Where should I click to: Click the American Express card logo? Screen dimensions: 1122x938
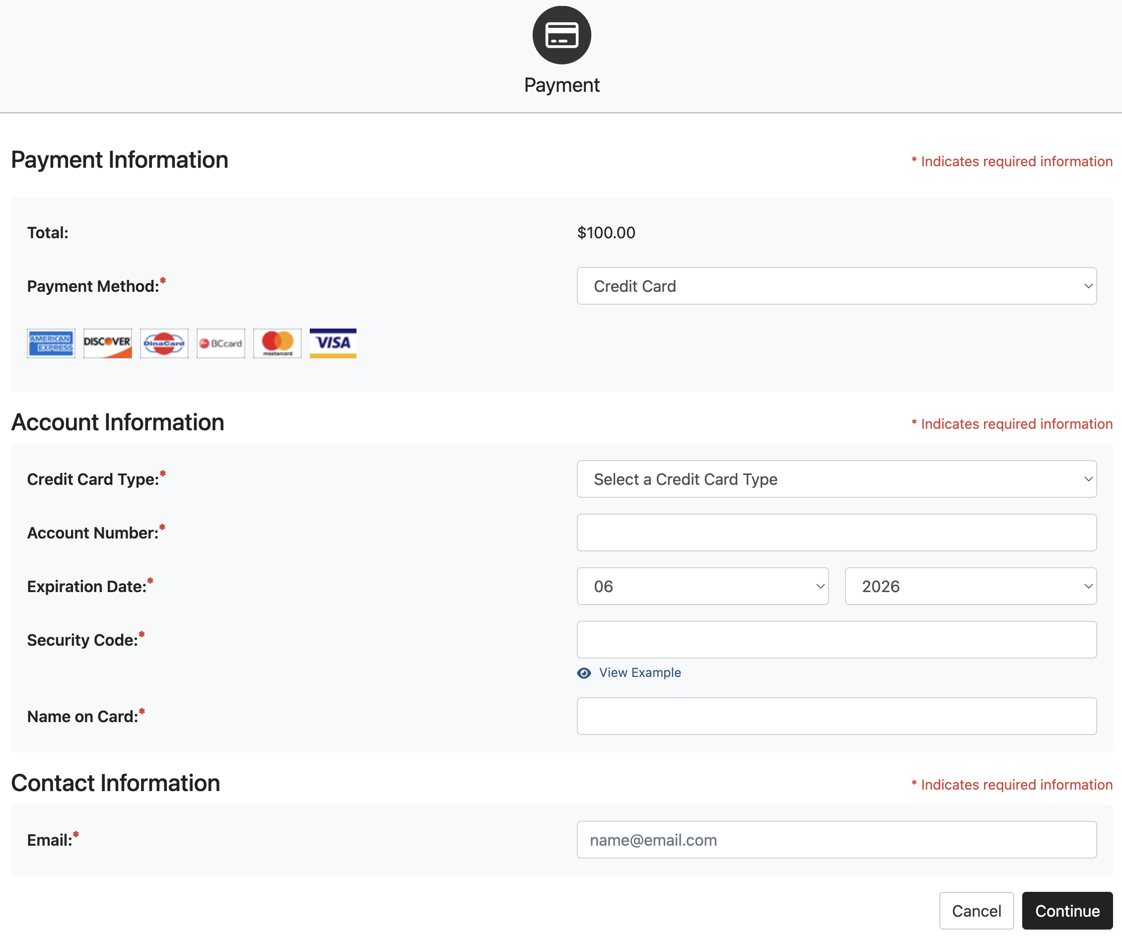point(51,343)
